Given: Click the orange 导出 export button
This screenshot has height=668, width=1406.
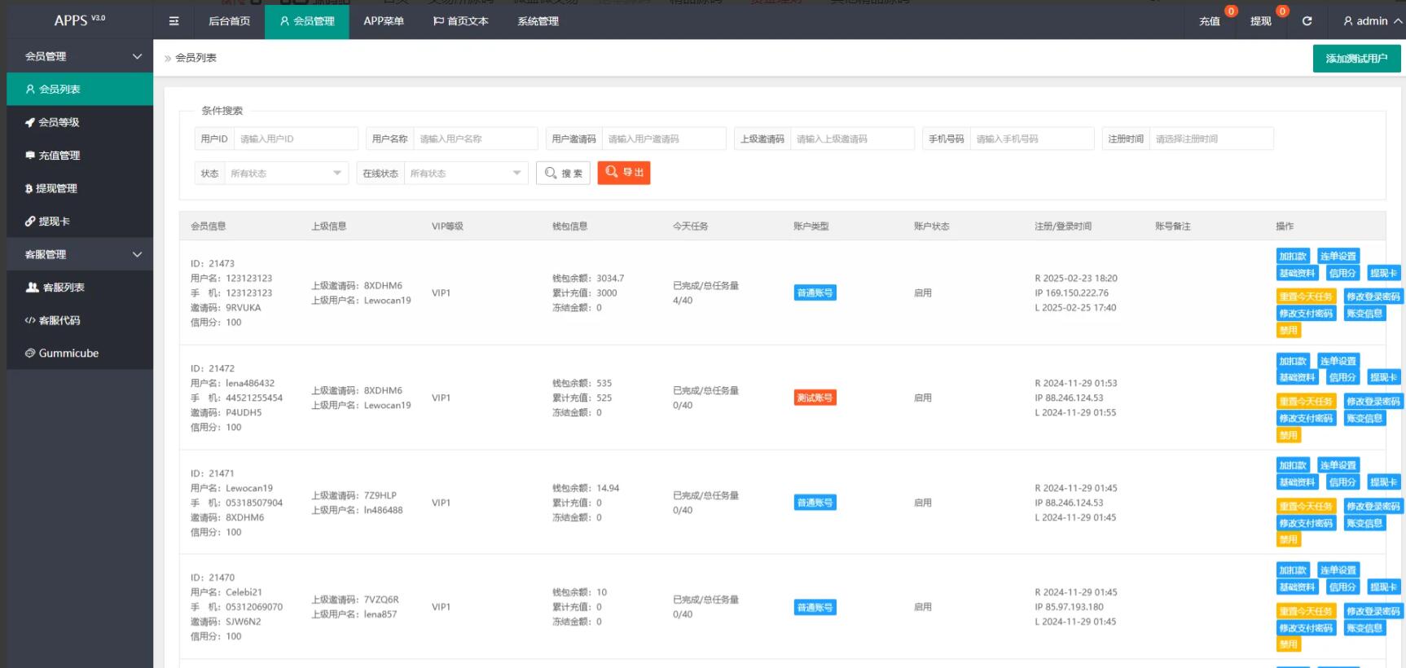Looking at the screenshot, I should [624, 173].
